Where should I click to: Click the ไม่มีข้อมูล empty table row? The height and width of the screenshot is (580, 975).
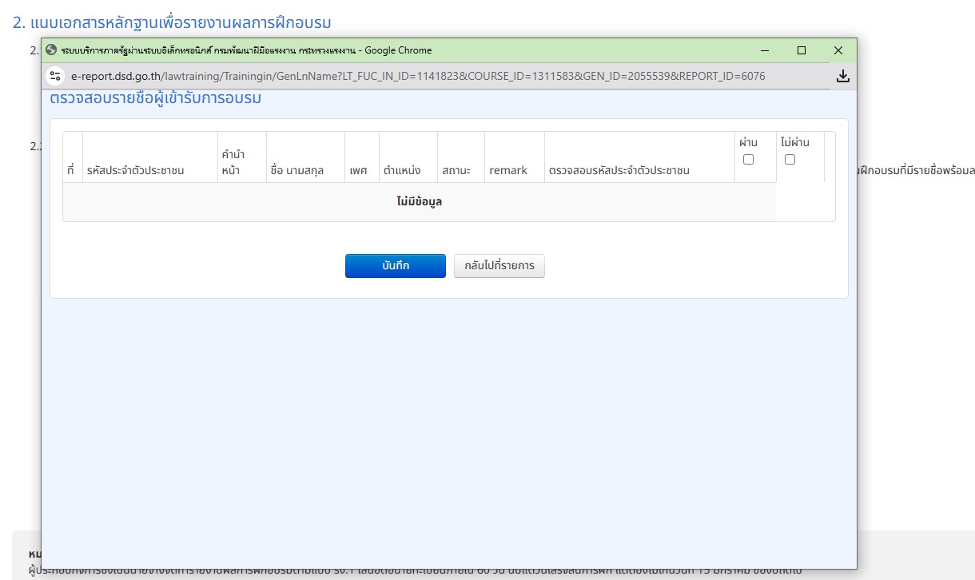tap(419, 202)
